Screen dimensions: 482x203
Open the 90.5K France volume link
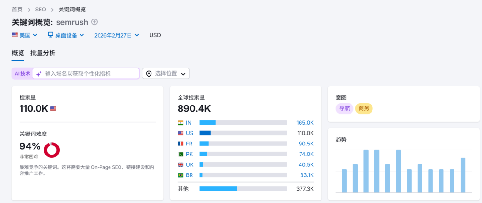pyautogui.click(x=306, y=144)
